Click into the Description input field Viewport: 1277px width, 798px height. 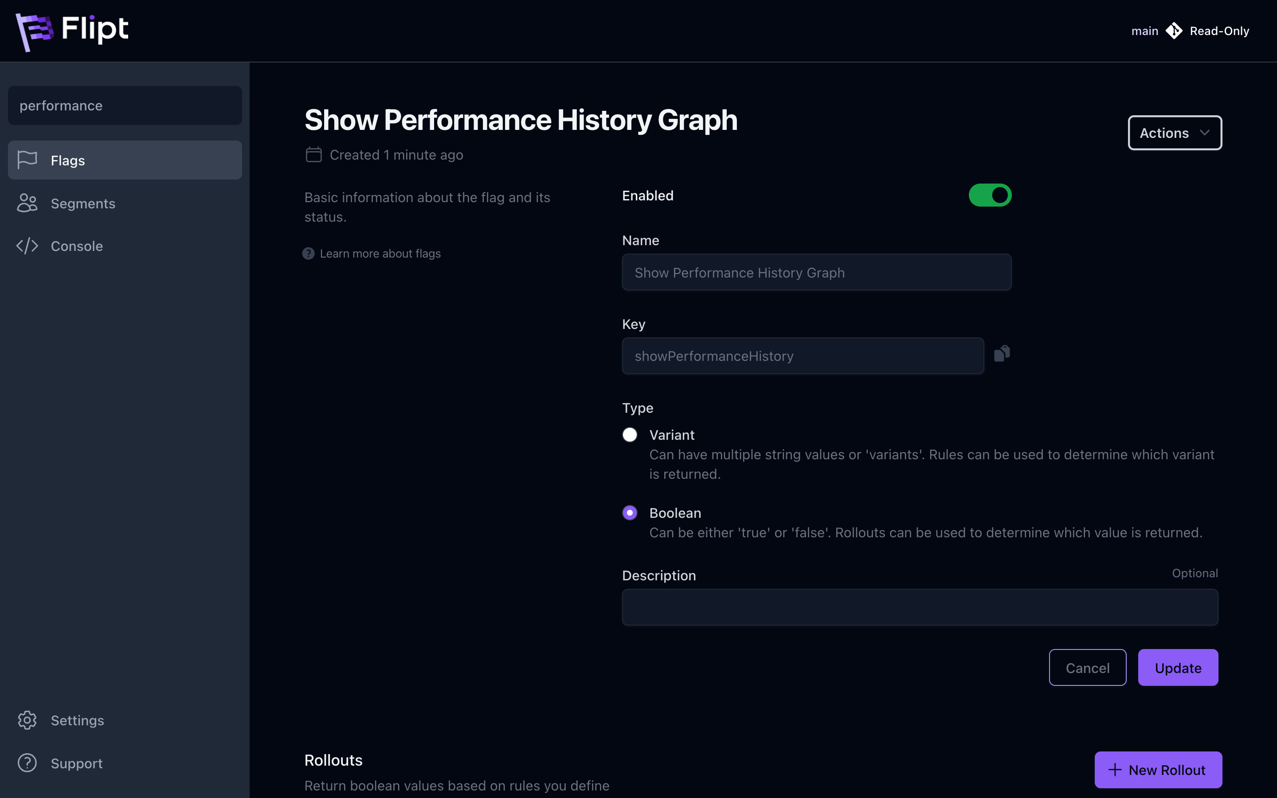[x=919, y=607]
